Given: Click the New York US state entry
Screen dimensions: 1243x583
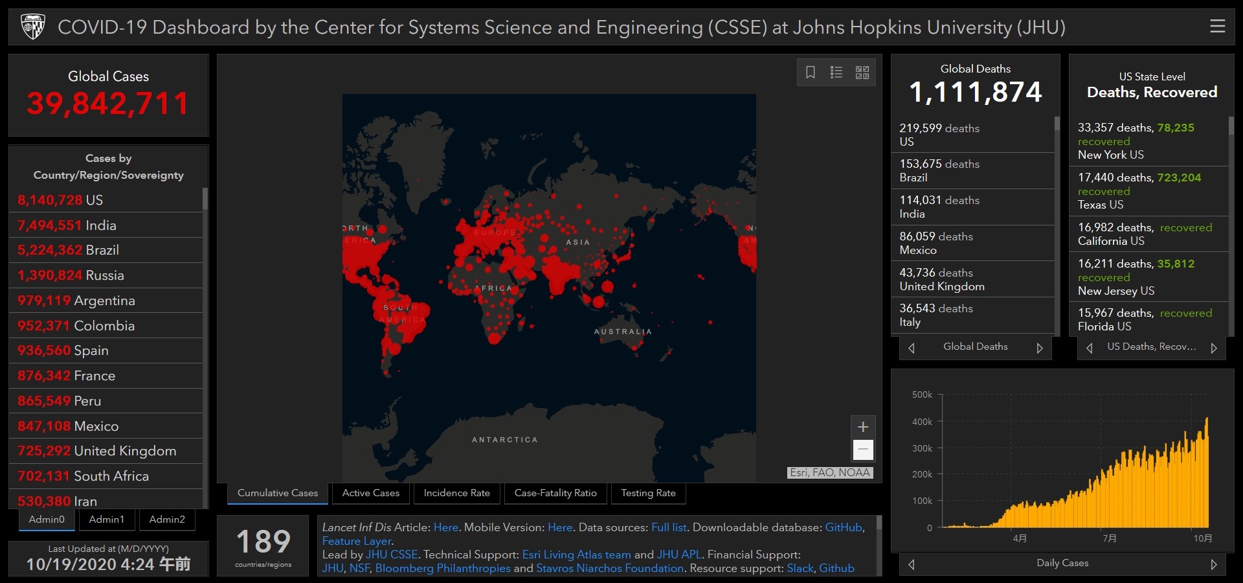Looking at the screenshot, I should click(x=1149, y=141).
